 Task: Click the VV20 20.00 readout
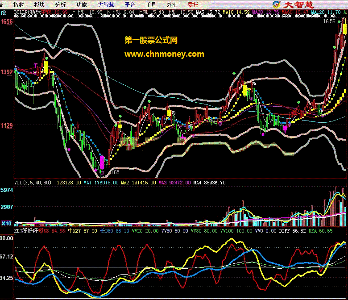[x=145, y=231]
